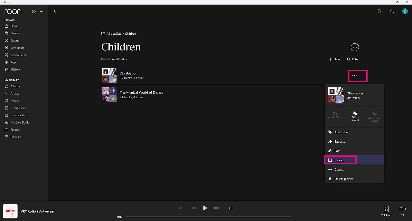The width and height of the screenshot is (412, 221).
Task: Select 'Move...' in the context menu
Action: [x=339, y=160]
